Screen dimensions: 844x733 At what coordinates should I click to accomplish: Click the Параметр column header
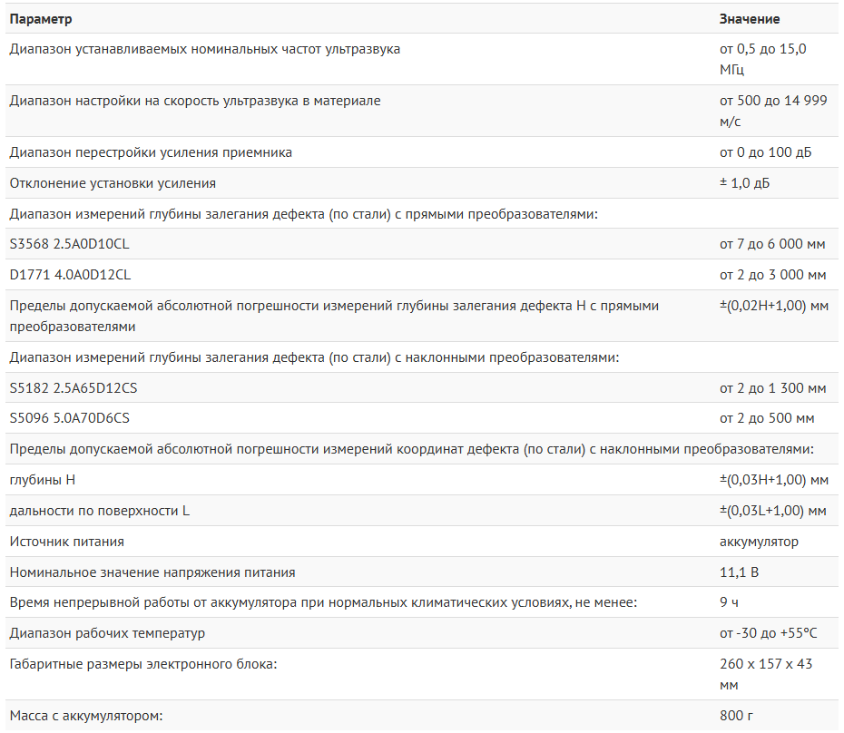click(40, 19)
